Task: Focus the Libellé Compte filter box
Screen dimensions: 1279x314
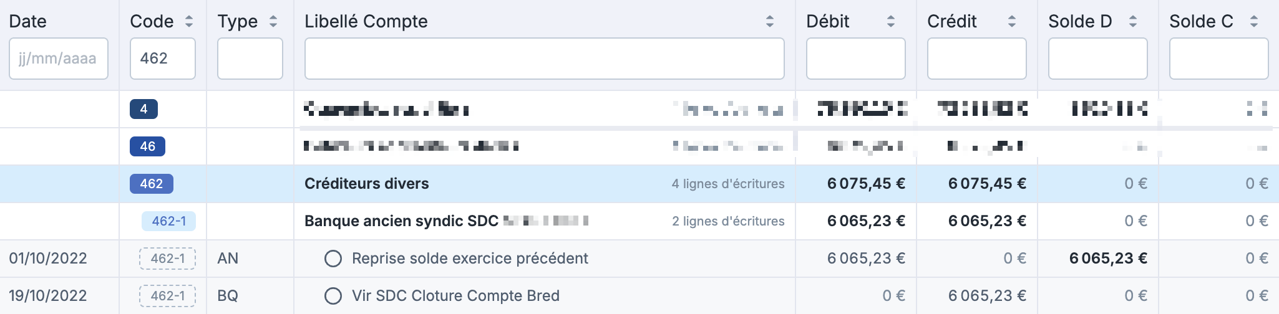Action: (x=544, y=59)
